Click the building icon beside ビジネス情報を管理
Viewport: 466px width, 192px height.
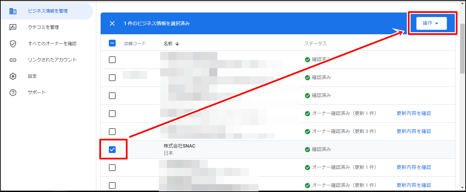pos(13,11)
